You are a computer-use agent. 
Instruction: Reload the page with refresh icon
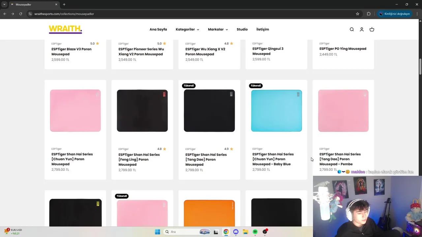[20, 14]
